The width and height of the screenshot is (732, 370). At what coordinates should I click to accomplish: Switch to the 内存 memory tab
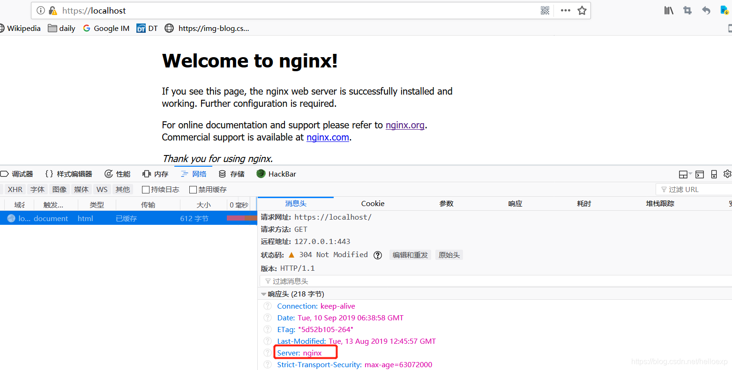pyautogui.click(x=155, y=174)
